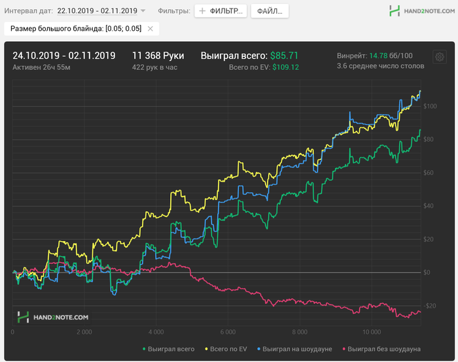The width and height of the screenshot is (458, 362).
Task: Click the winrate value 14.78 бб/100
Action: 391,56
